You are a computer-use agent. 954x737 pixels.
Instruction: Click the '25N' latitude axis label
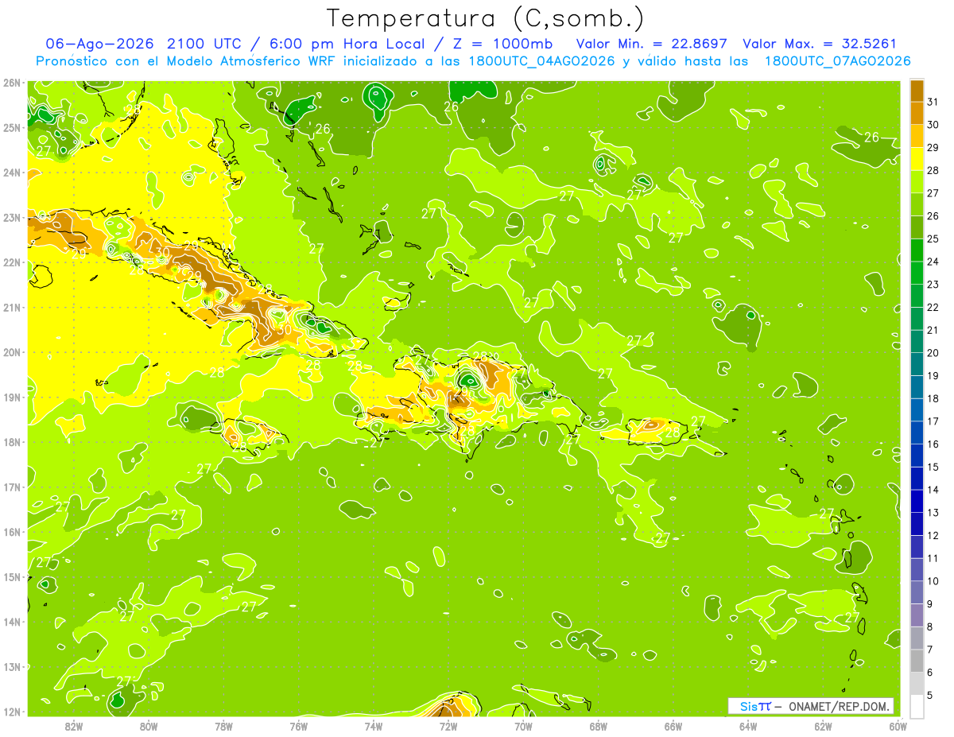(x=12, y=127)
